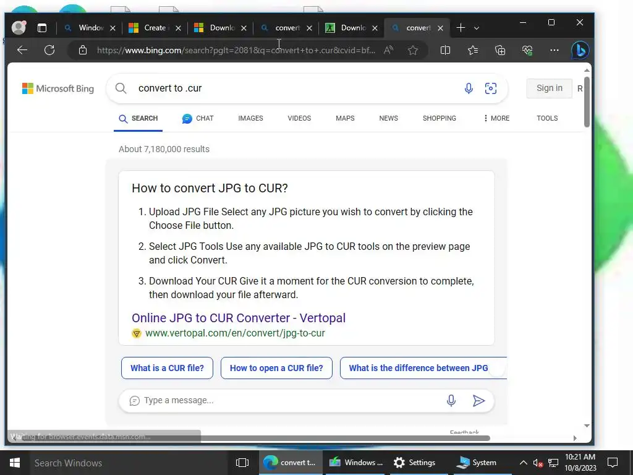Open the 'Windows ...' taskbar window
The image size is (633, 475).
pyautogui.click(x=356, y=463)
